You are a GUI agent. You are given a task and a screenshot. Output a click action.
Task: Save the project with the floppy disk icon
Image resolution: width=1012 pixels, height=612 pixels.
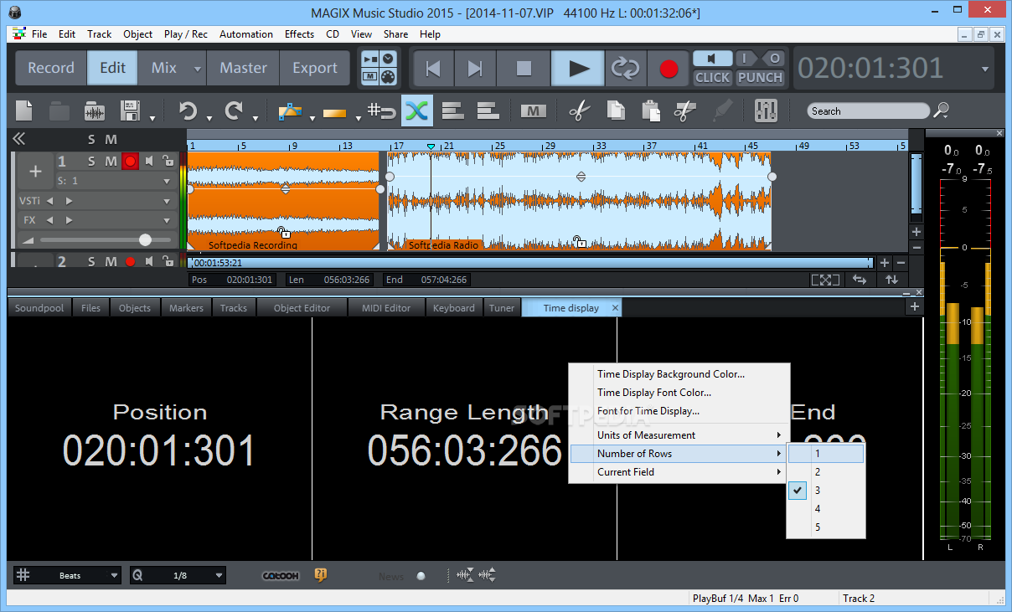point(130,111)
